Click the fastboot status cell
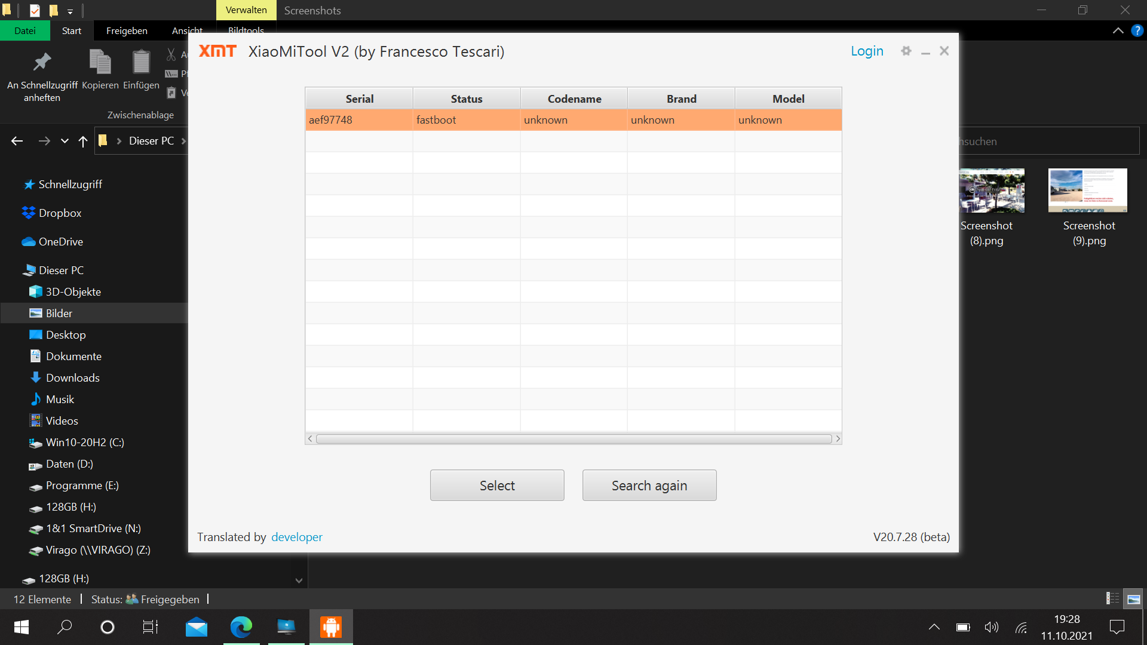Image resolution: width=1147 pixels, height=645 pixels. pos(466,120)
